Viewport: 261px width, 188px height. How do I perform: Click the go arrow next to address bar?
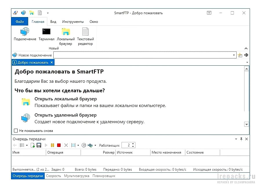click(246, 55)
